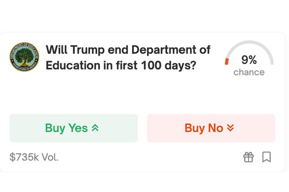
Task: Click the $735k Vol. text
Action: (x=34, y=157)
